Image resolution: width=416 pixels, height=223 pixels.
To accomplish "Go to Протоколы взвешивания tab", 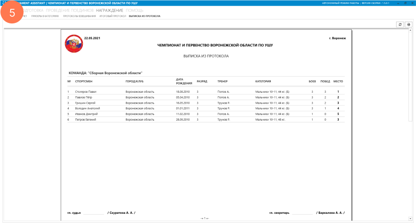I will point(79,16).
